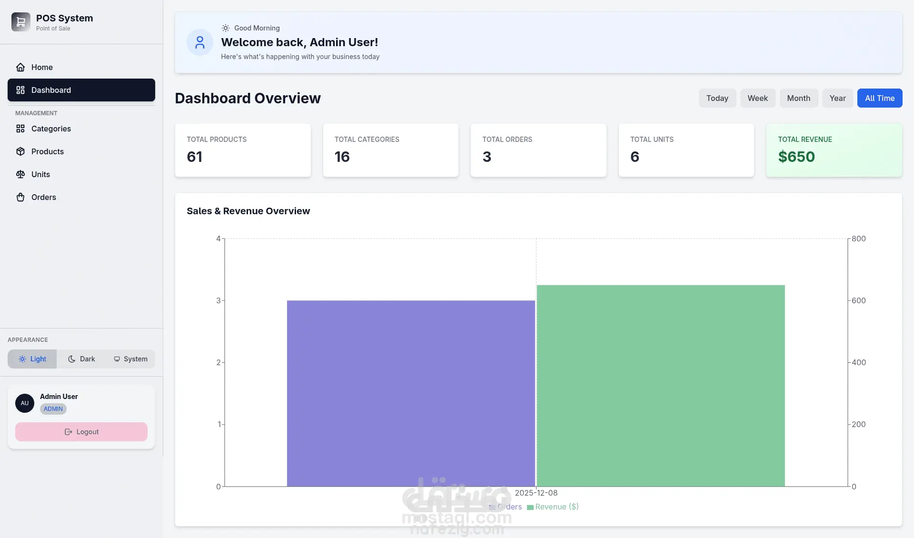Switch appearance to Dark mode
The width and height of the screenshot is (914, 538).
click(x=81, y=359)
